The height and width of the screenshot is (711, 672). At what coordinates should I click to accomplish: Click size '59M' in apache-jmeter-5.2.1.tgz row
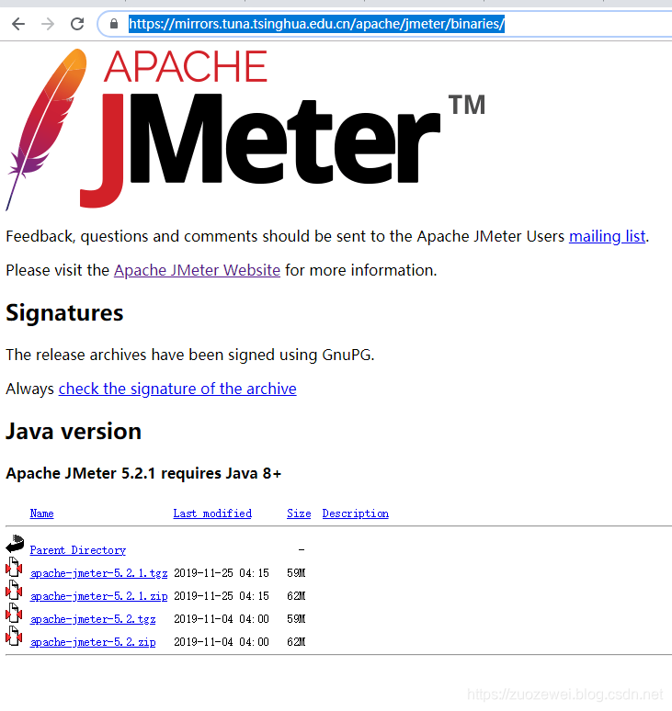point(296,573)
